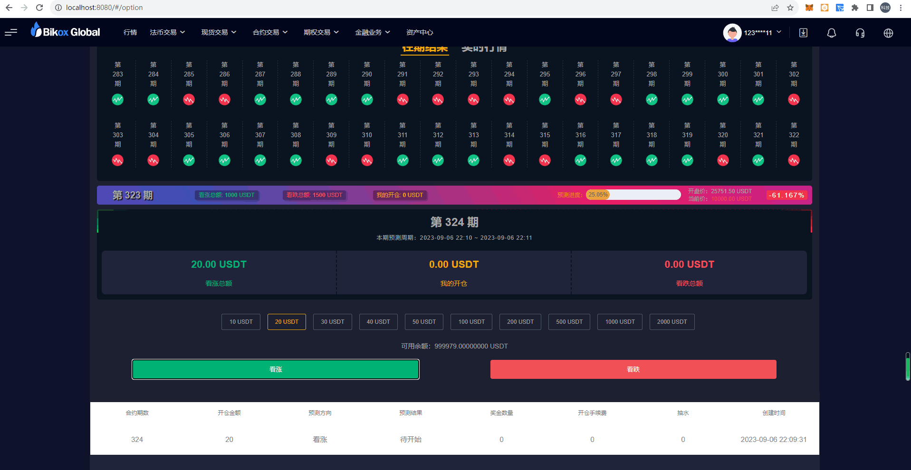911x470 pixels.
Task: Open the notifications bell icon
Action: [831, 33]
